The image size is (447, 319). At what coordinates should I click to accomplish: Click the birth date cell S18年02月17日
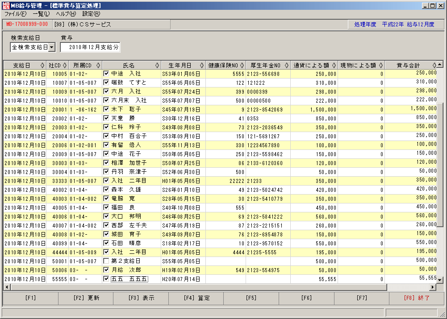(x=183, y=244)
